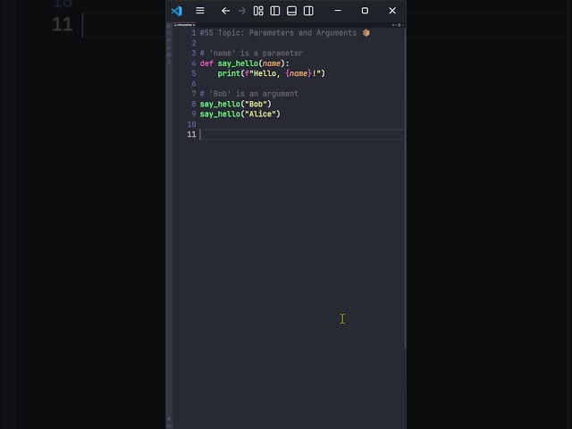Close the VS Code window
The height and width of the screenshot is (429, 572).
point(392,11)
